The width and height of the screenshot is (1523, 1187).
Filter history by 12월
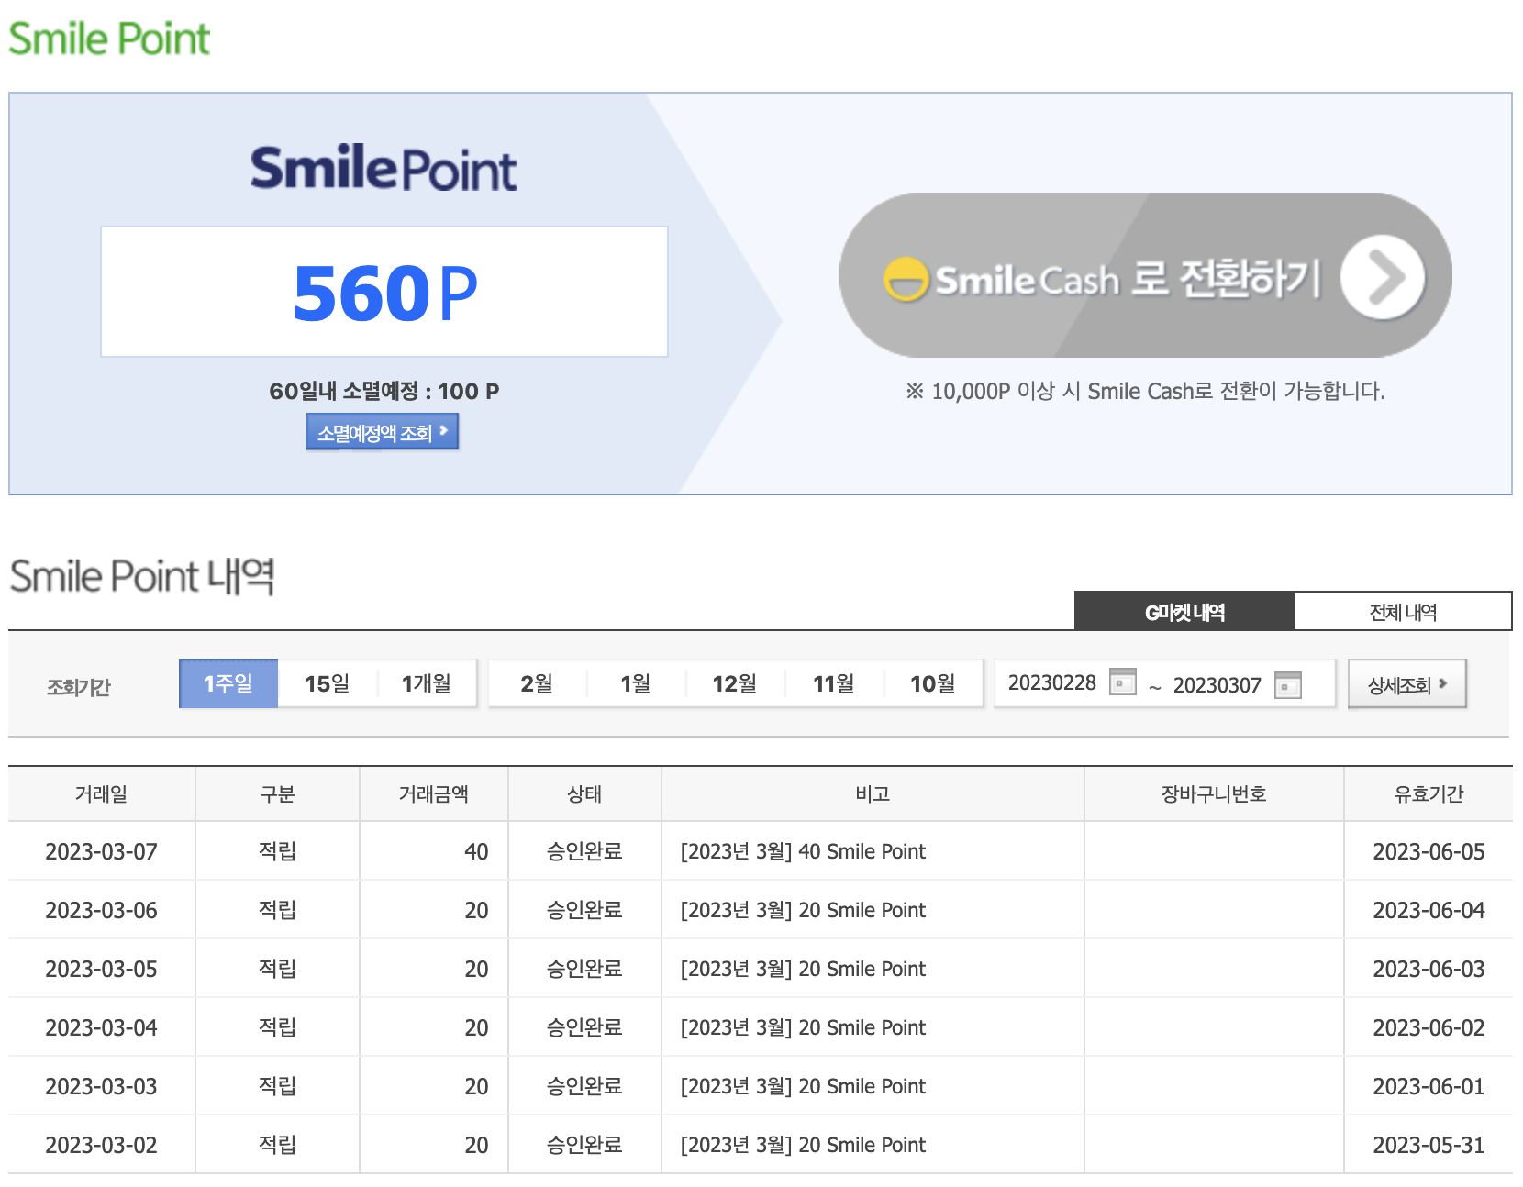pyautogui.click(x=735, y=683)
